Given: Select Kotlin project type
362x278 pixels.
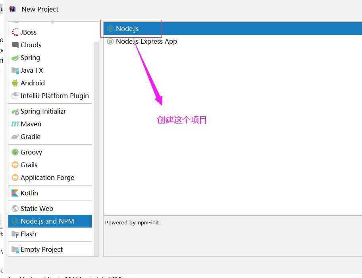Looking at the screenshot, I should point(29,193).
